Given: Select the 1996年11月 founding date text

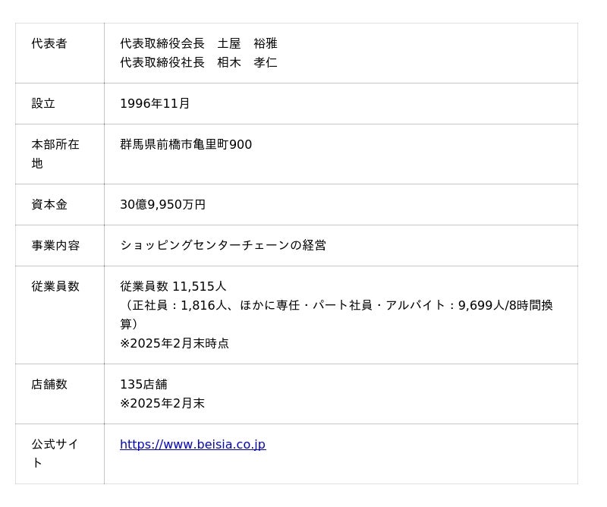Looking at the screenshot, I should 155,104.
